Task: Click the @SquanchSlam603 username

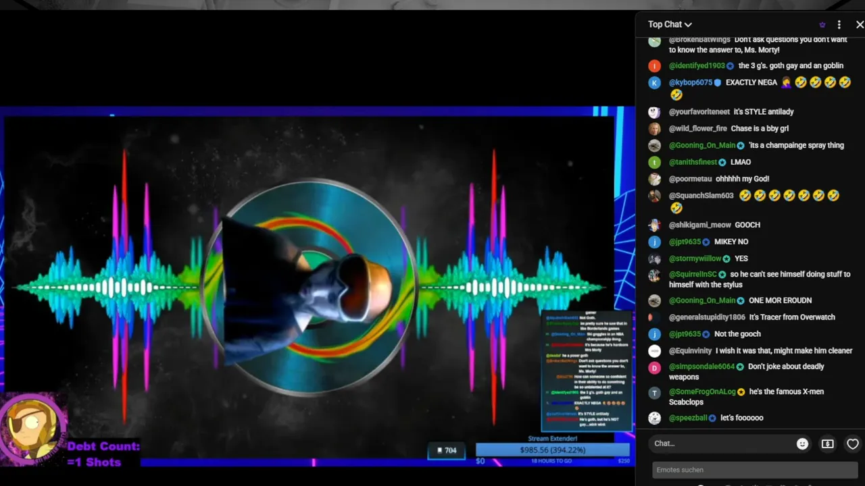Action: [701, 196]
